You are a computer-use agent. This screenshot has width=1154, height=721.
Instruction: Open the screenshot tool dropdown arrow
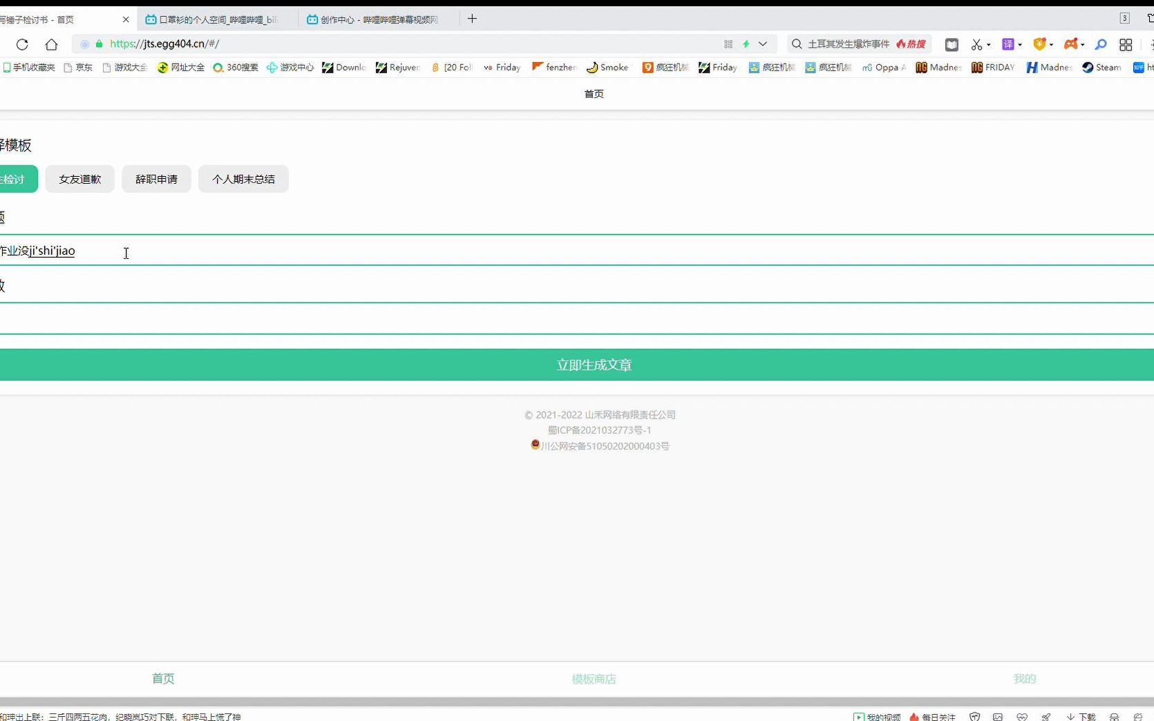(989, 45)
